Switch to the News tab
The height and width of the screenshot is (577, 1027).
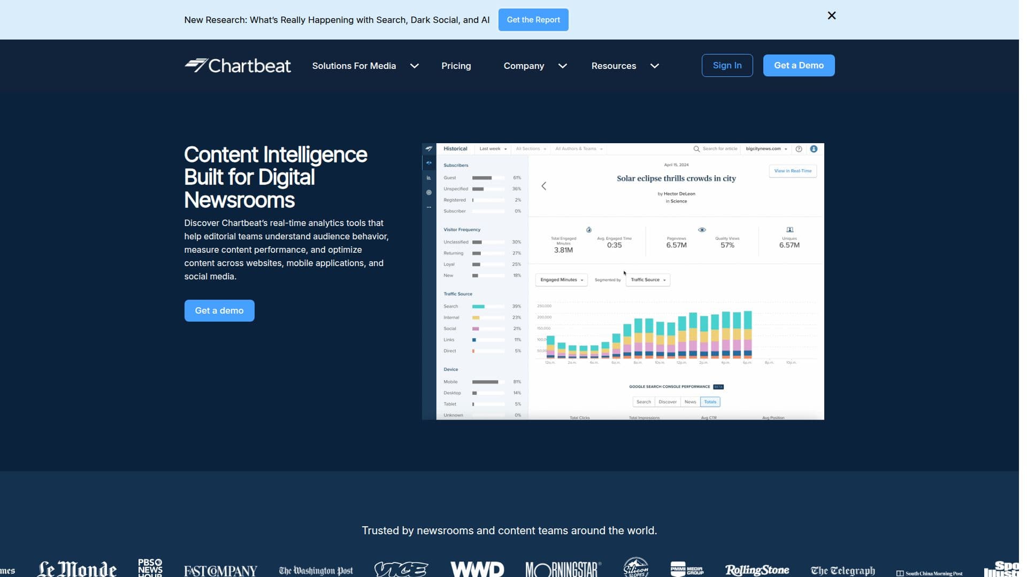coord(690,402)
